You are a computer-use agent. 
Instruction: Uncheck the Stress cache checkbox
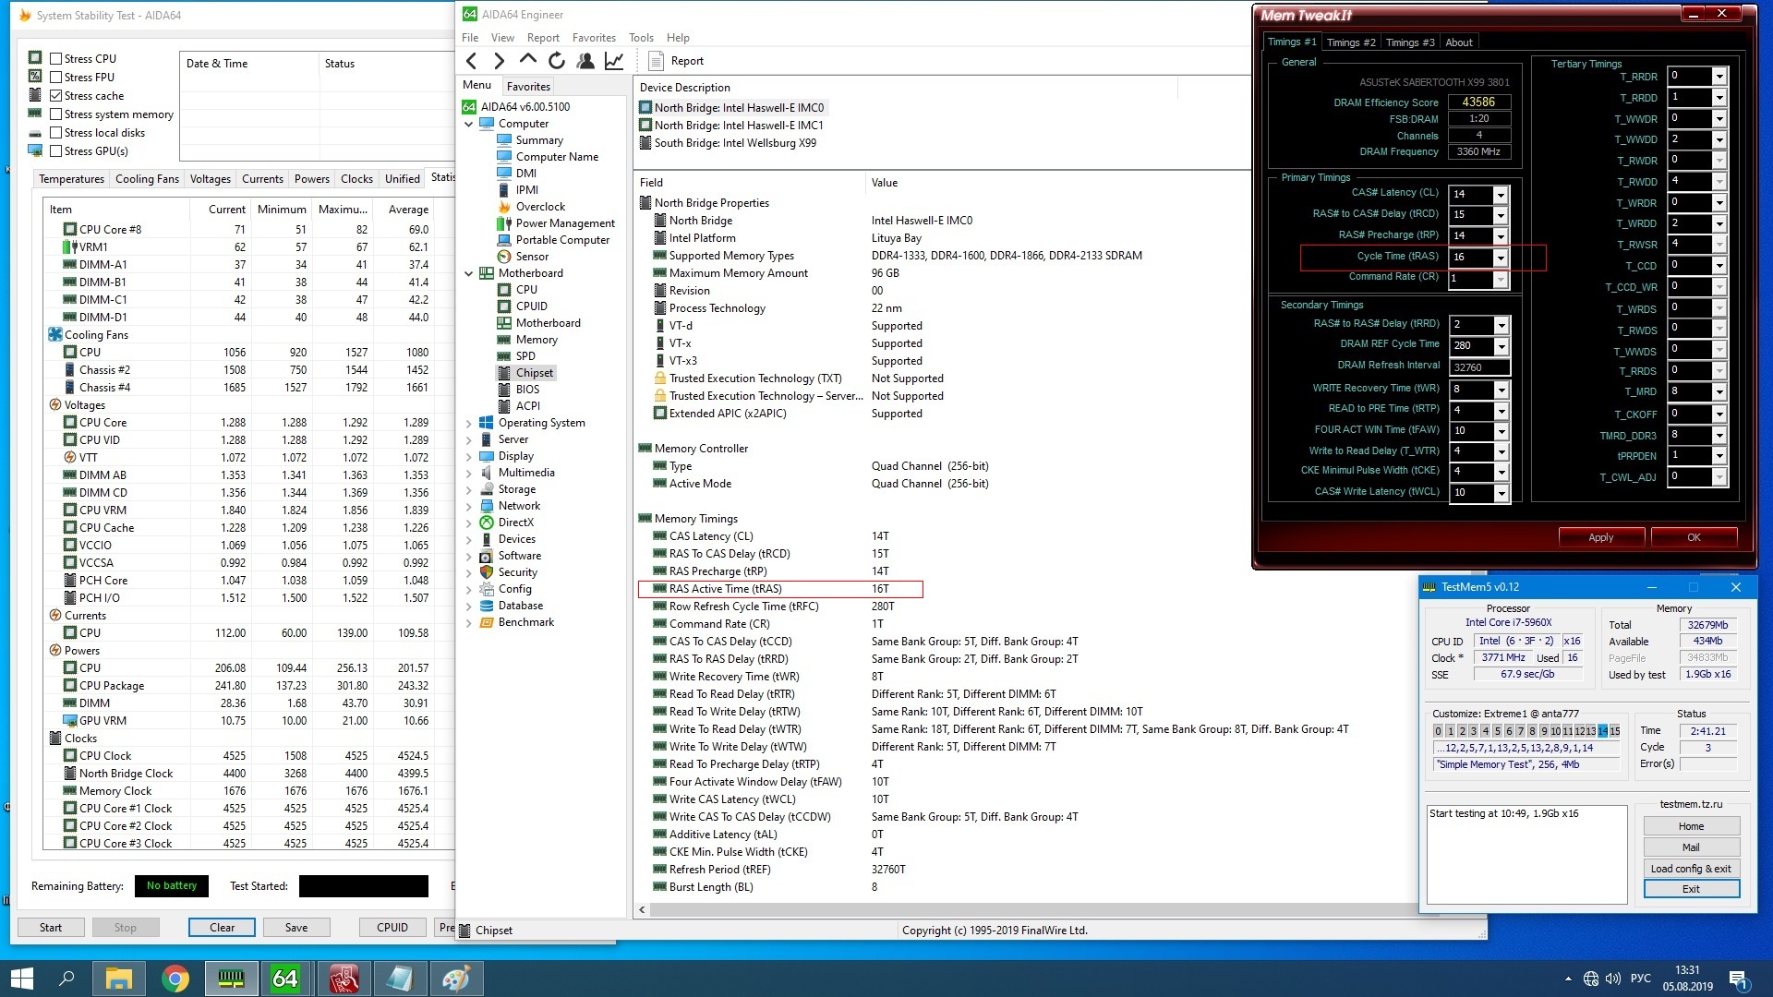coord(56,96)
